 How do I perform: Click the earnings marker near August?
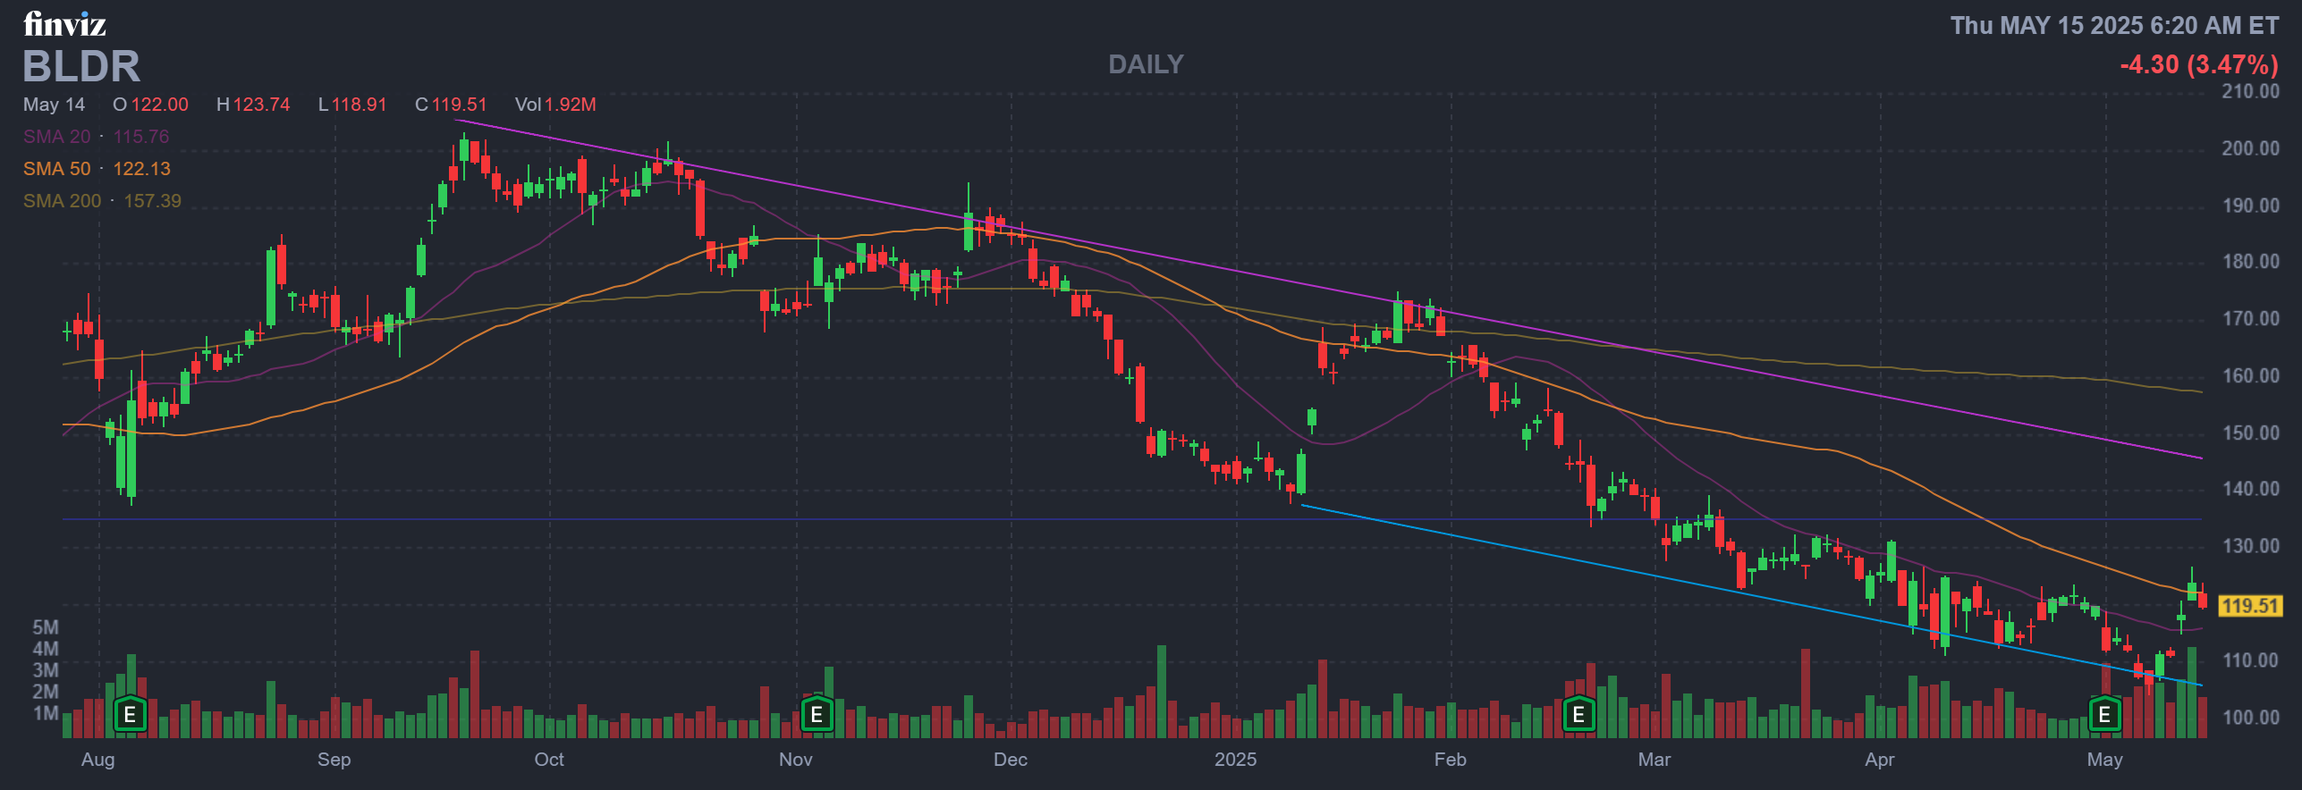[x=131, y=715]
